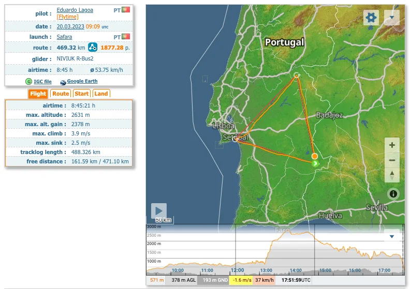Click the 37 km/h speed readout

point(264,280)
